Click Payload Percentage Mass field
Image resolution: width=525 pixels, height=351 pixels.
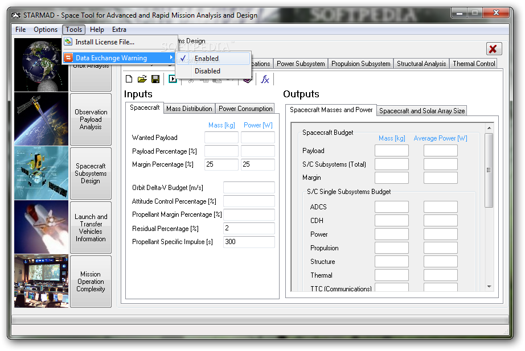click(x=222, y=151)
